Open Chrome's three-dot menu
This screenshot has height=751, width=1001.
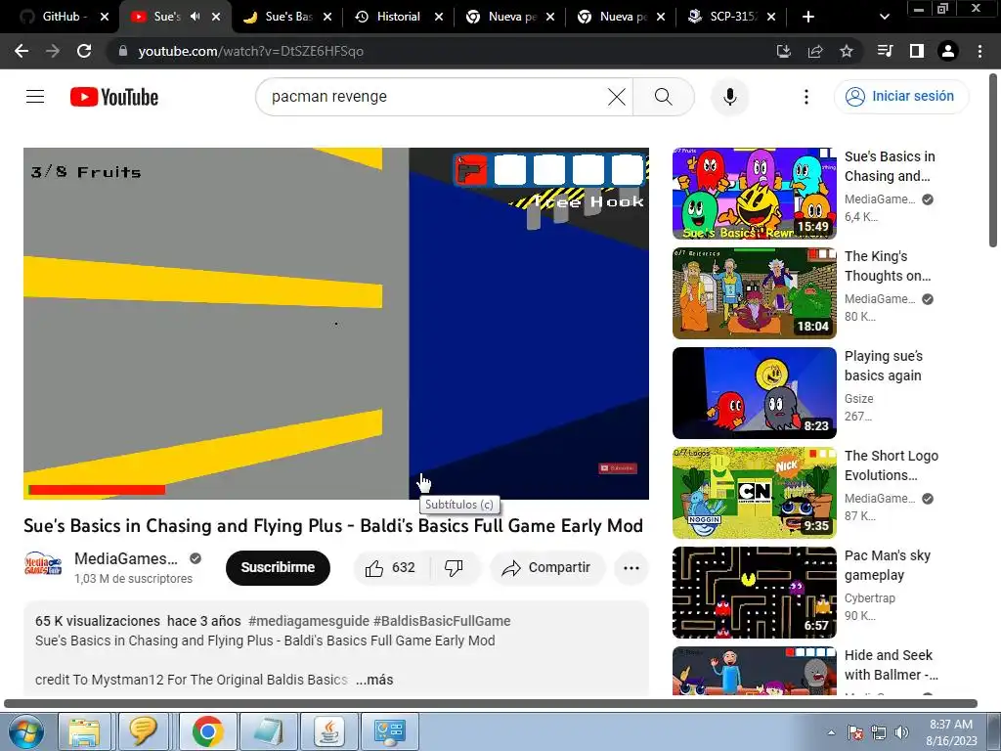(979, 51)
